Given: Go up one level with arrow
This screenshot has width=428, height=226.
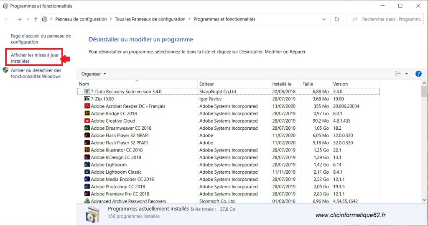Looking at the screenshot, I should pyautogui.click(x=36, y=19).
